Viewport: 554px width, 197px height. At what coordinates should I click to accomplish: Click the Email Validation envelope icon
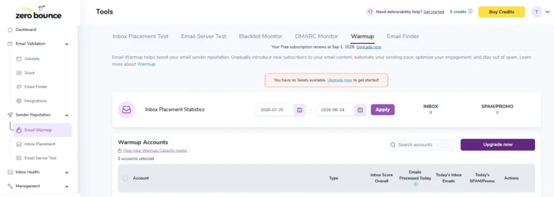pyautogui.click(x=10, y=44)
